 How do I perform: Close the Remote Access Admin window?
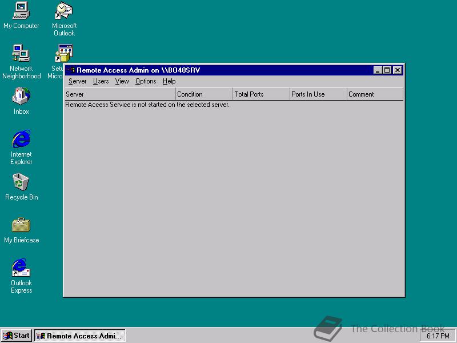(397, 70)
